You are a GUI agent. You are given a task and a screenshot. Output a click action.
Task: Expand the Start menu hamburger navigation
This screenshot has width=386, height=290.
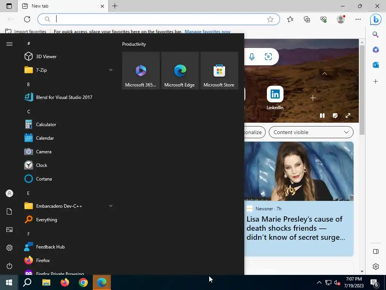pos(9,44)
